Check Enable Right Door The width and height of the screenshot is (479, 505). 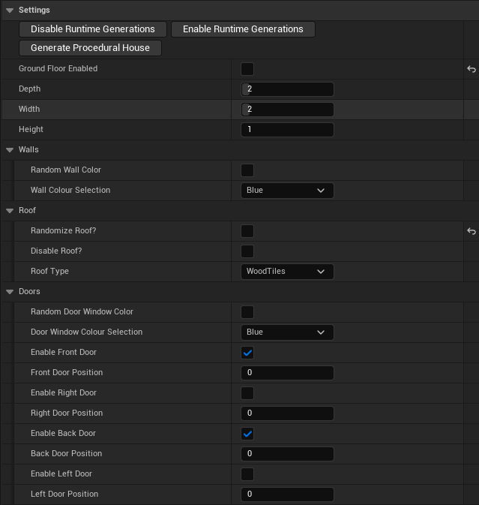pos(247,393)
